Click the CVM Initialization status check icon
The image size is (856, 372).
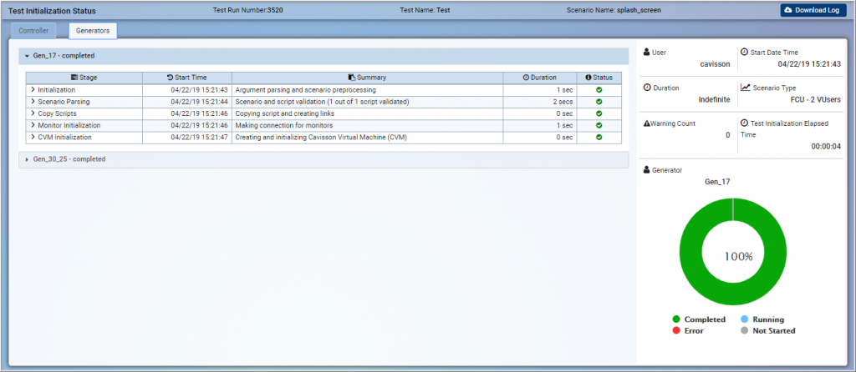click(x=599, y=138)
